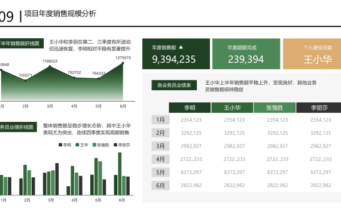Select the 1166024 peak marker for 3月

click(x=50, y=66)
